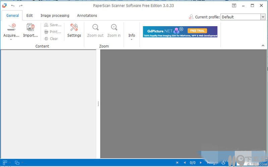Click the ribbon display options icon

point(234,5)
